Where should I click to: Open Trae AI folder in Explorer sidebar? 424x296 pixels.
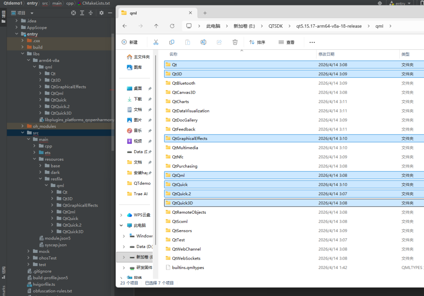[137, 194]
